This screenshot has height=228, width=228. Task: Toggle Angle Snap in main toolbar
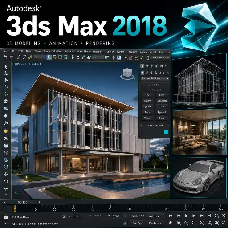click(x=131, y=57)
